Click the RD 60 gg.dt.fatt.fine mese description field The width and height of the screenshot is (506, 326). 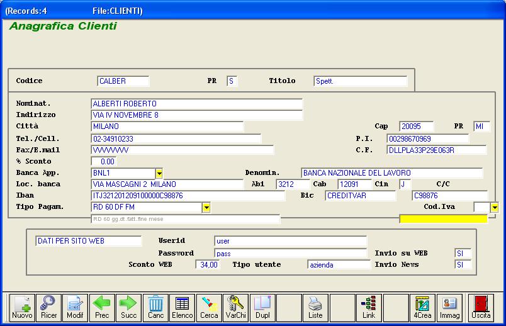[186, 219]
